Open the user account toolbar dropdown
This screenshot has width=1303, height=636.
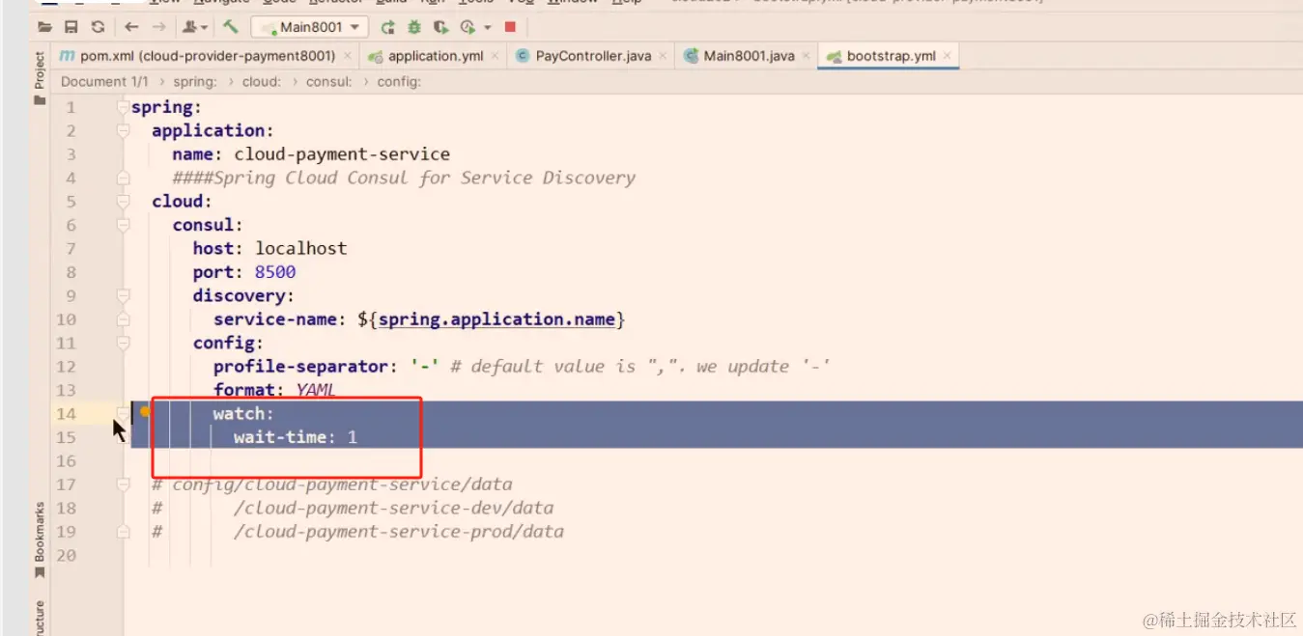click(196, 27)
